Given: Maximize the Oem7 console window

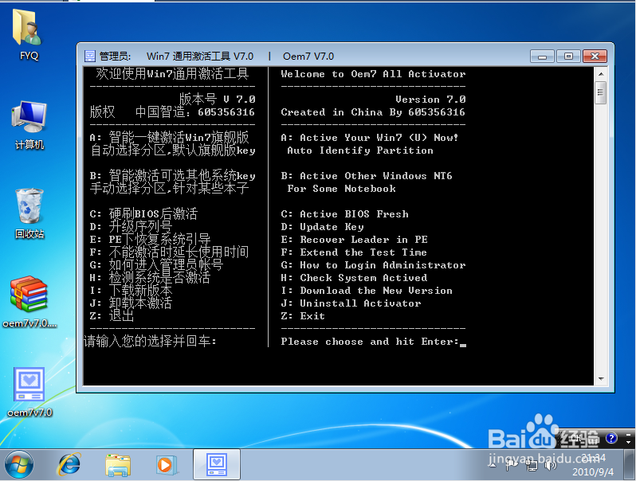Looking at the screenshot, I should pos(569,57).
